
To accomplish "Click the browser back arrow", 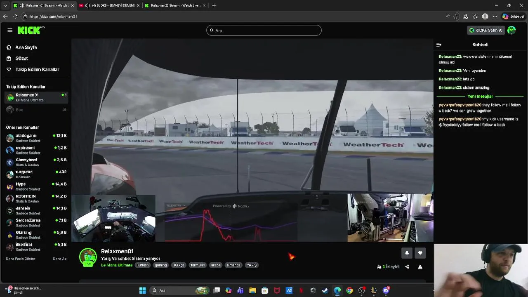I will tap(5, 16).
